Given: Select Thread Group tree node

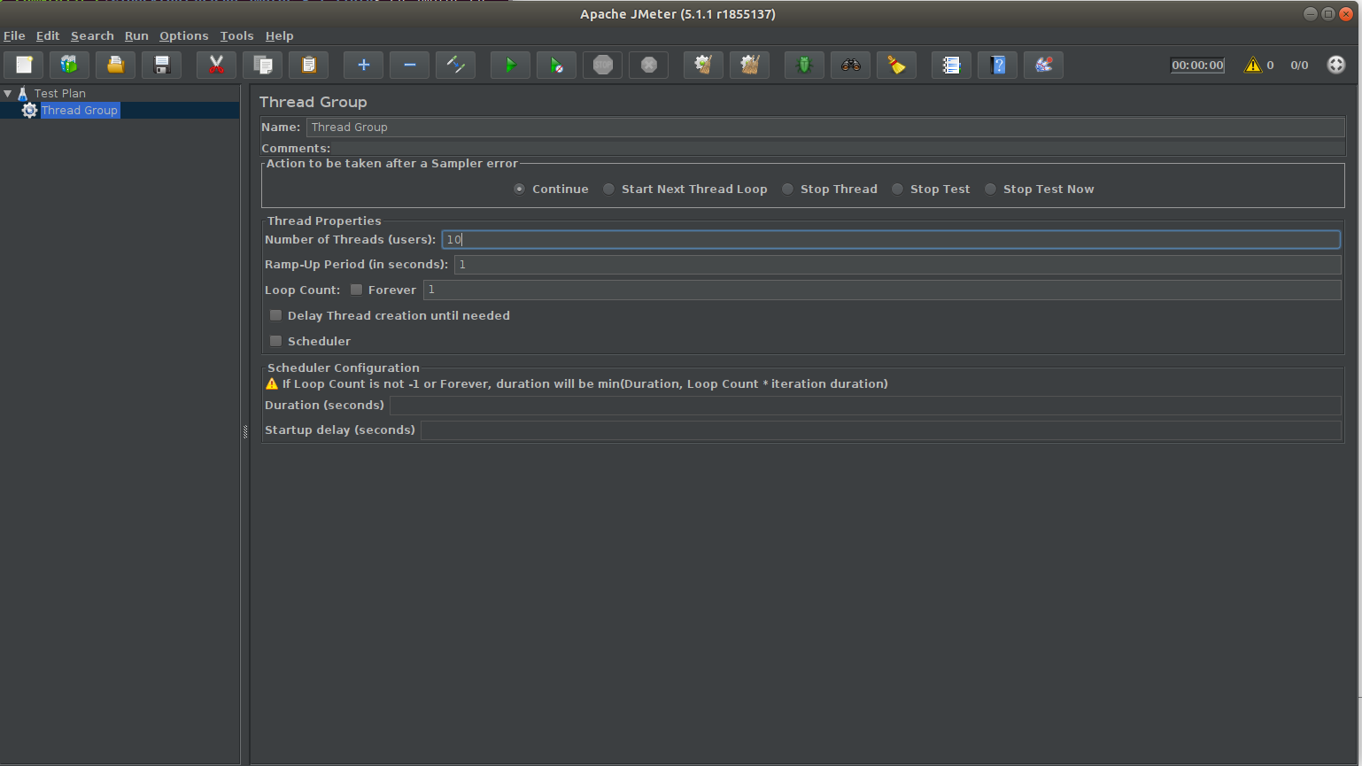Looking at the screenshot, I should 80,110.
